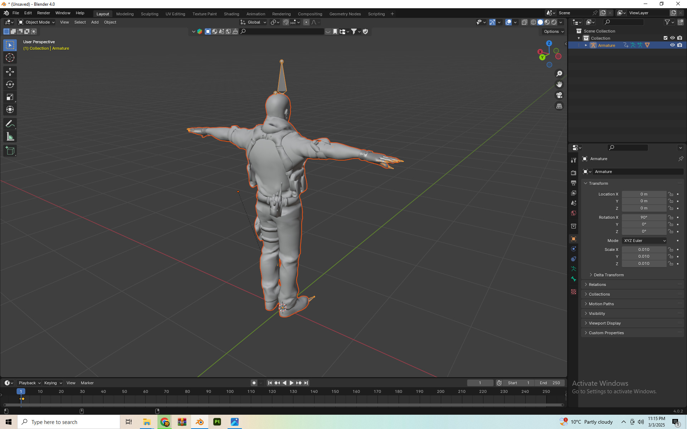Click the viewport zoom icon
Screen dimensions: 687x429
pos(559,74)
